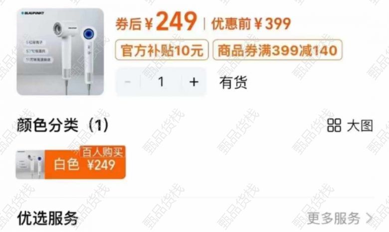Click the small thumbnail on the 白色 option

tap(30, 164)
